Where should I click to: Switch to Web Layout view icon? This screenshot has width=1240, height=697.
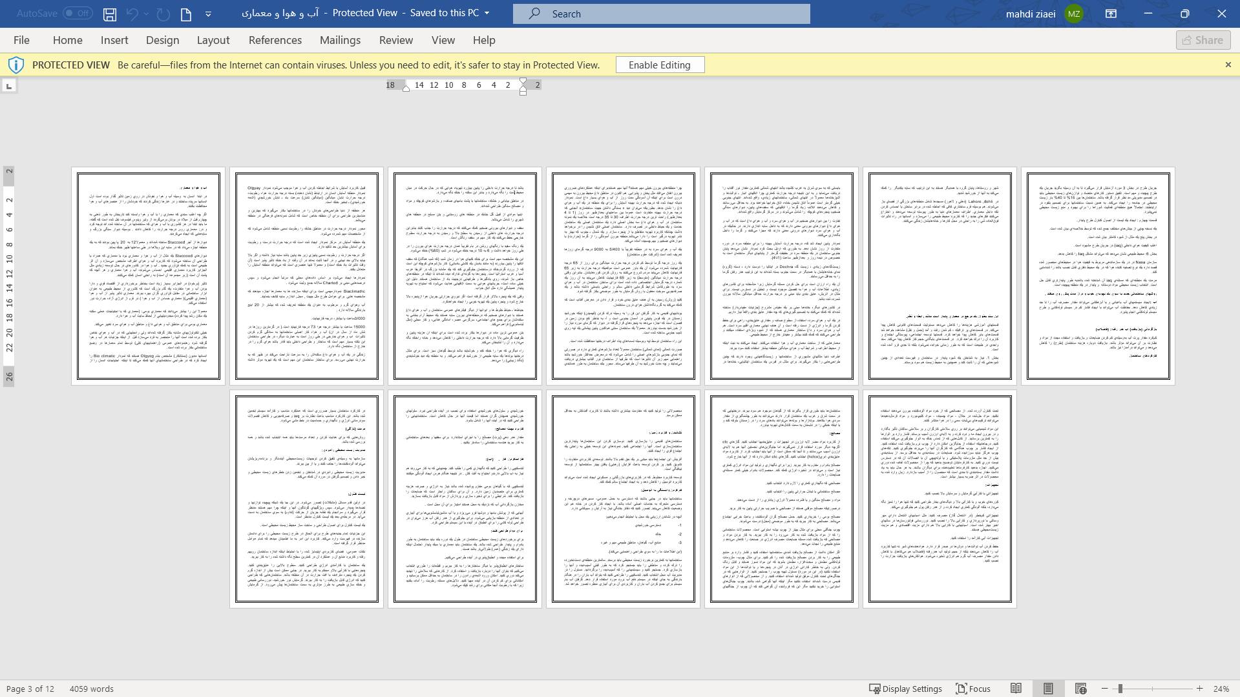click(x=1081, y=689)
